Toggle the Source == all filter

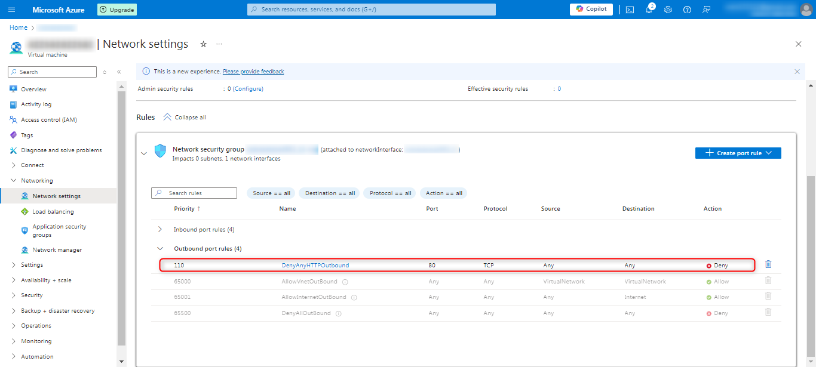[271, 193]
